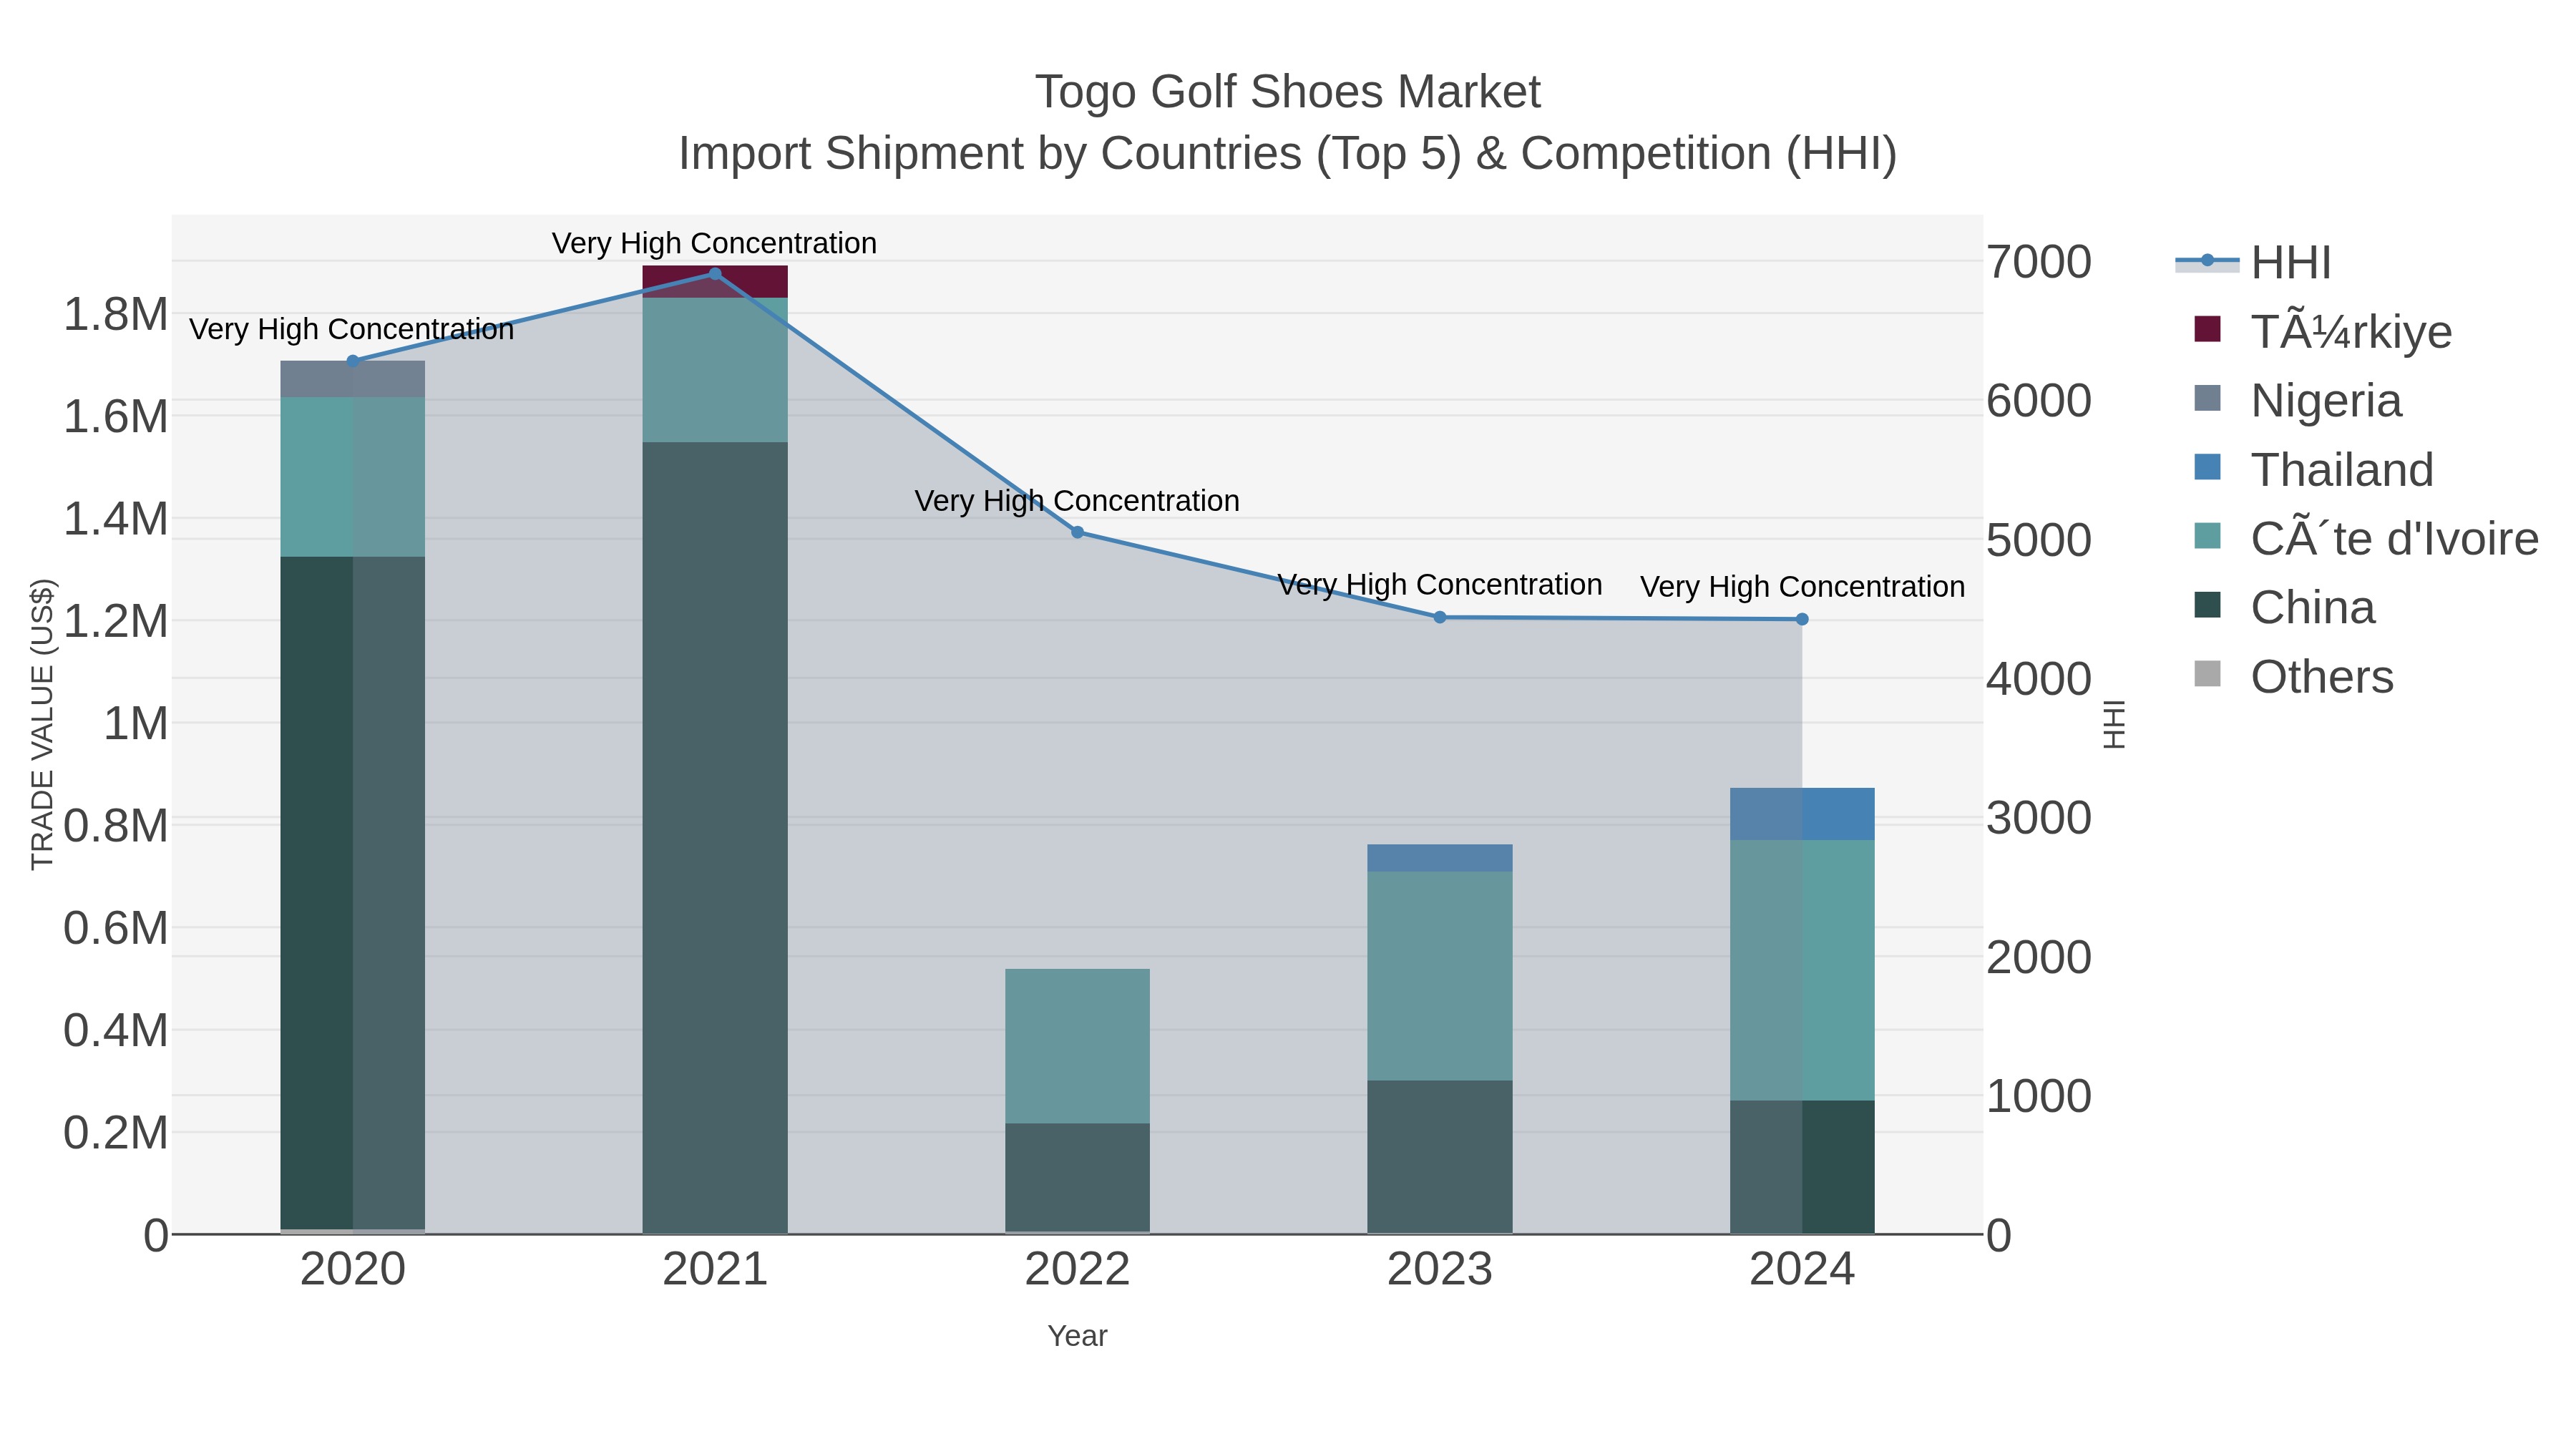Toggle the HHI legend entry
Screen dimensions: 2576x1449
coord(2254,263)
